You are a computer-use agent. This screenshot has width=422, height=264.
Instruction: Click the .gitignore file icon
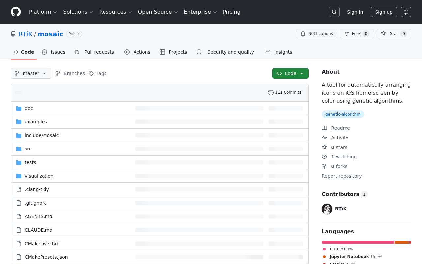(19, 203)
